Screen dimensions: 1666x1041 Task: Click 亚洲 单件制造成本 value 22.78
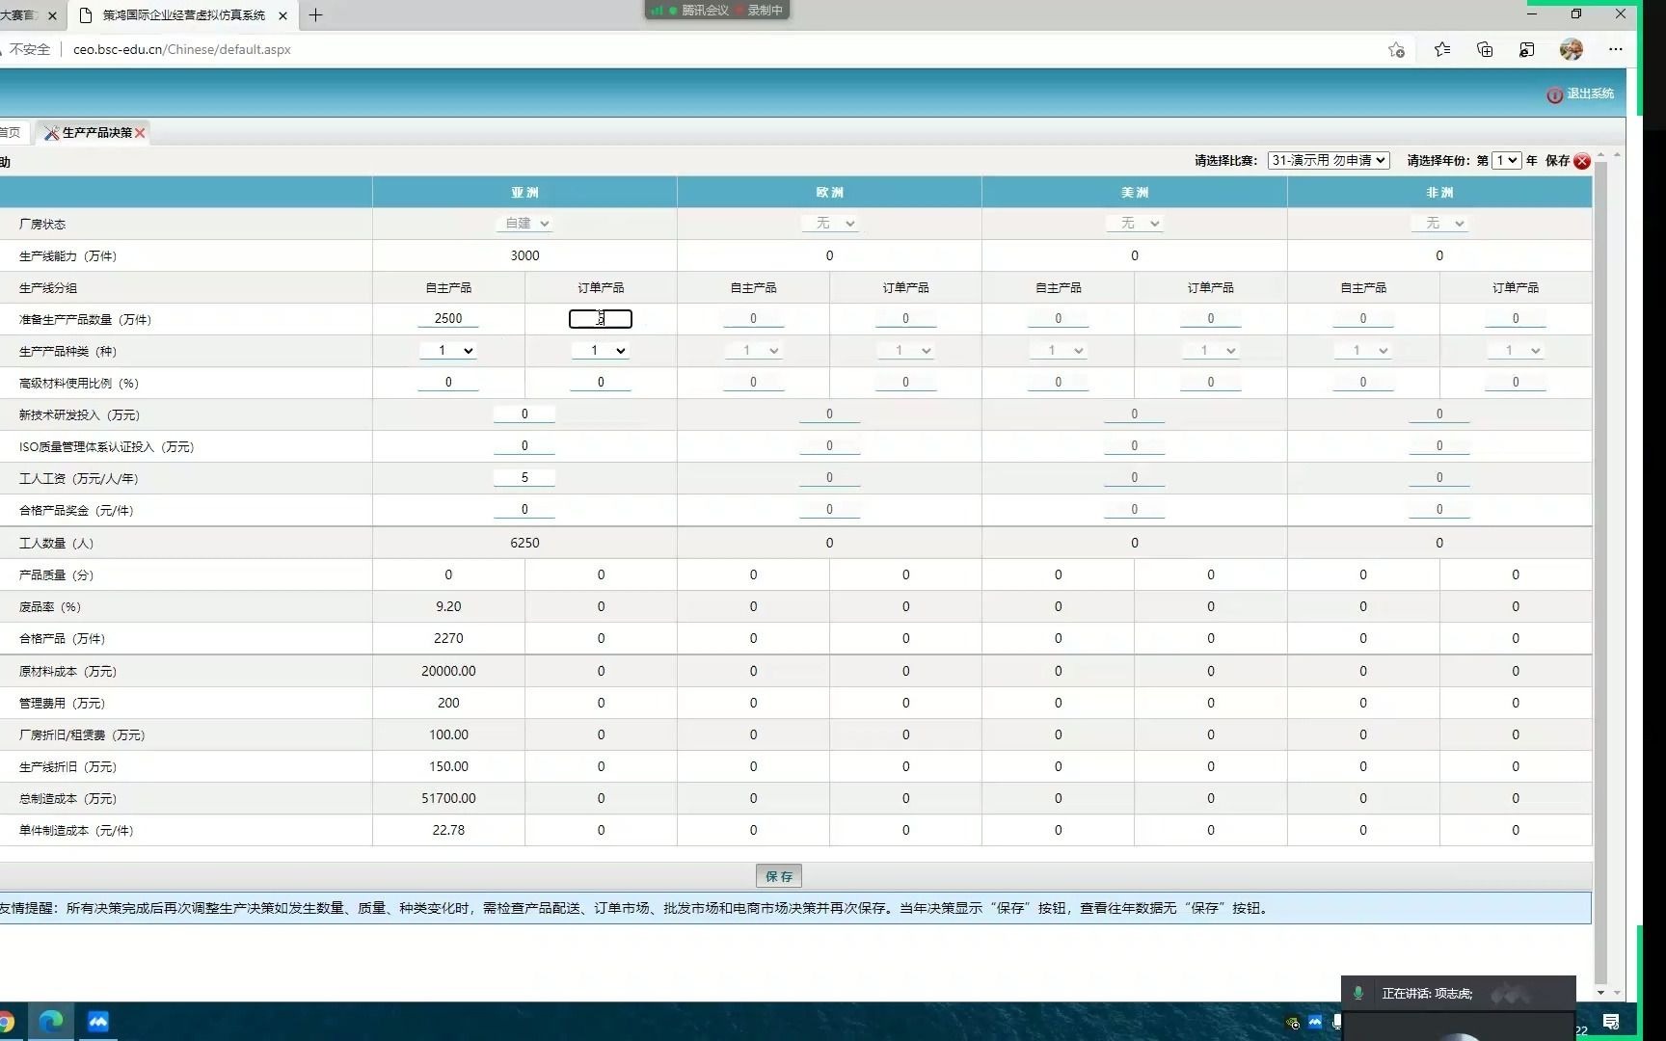pos(448,831)
